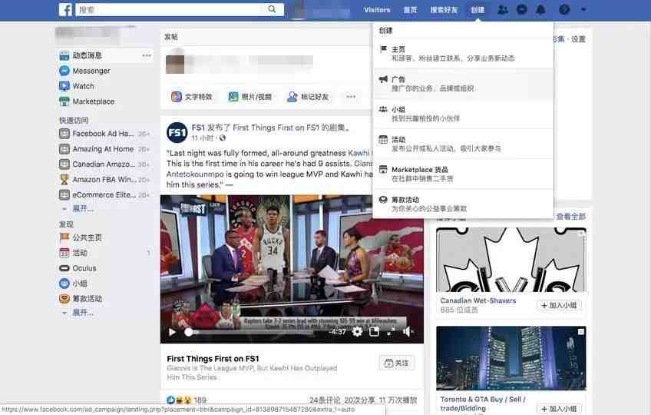This screenshot has width=651, height=415.
Task: Open Marketplace in the left sidebar
Action: pyautogui.click(x=87, y=101)
